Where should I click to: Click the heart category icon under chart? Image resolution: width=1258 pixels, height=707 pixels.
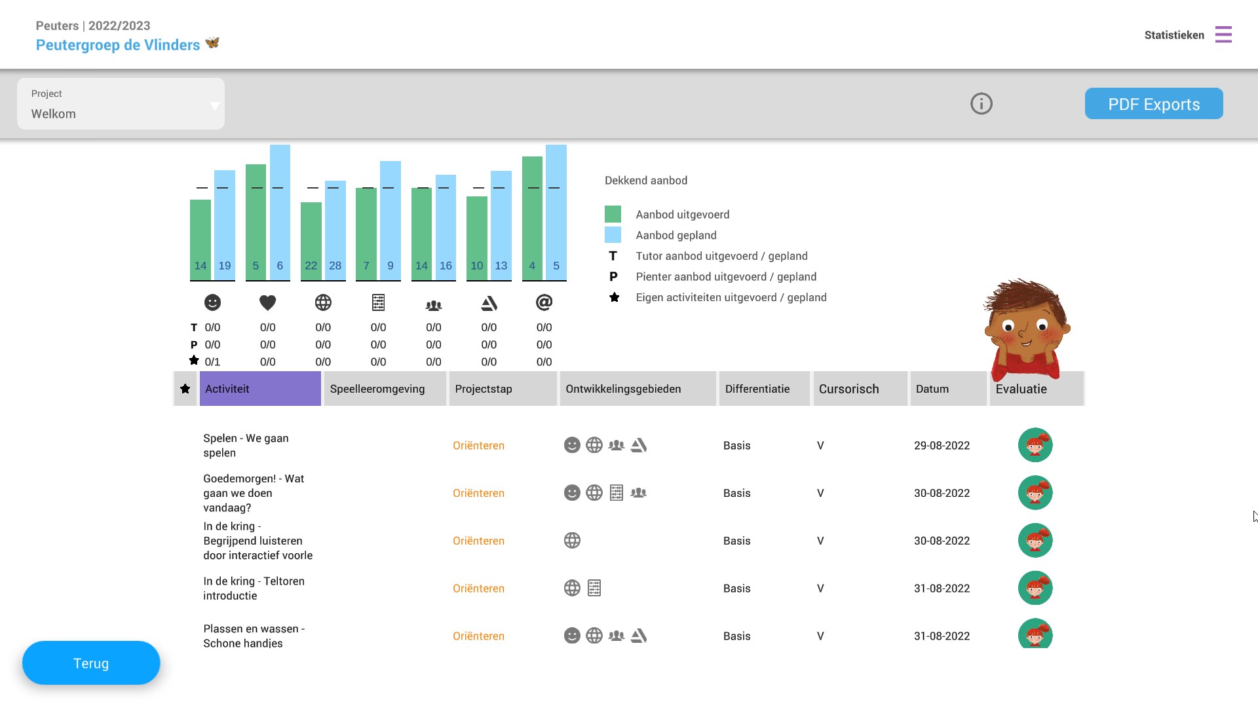point(267,302)
